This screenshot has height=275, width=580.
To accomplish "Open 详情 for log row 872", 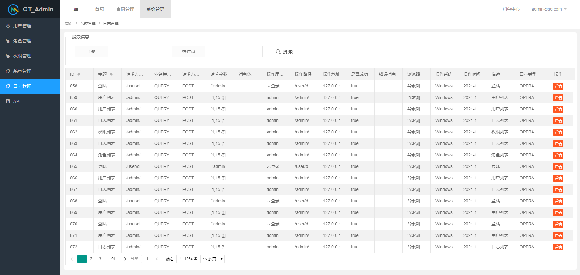I will pyautogui.click(x=558, y=247).
